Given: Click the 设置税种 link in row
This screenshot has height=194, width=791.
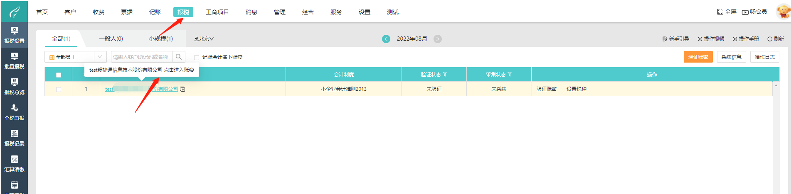Looking at the screenshot, I should tap(576, 89).
